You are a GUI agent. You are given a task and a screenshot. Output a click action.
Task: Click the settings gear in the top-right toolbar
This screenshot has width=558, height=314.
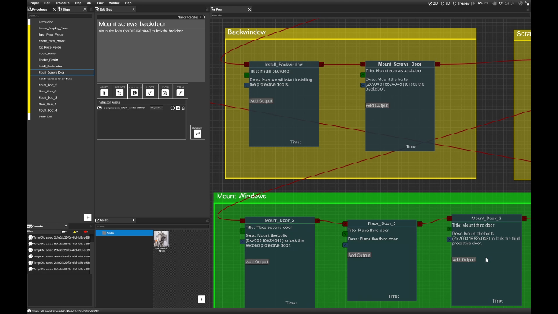pos(521,3)
